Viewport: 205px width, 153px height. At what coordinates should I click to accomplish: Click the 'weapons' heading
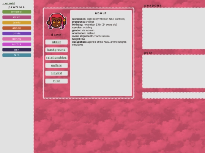153,5
